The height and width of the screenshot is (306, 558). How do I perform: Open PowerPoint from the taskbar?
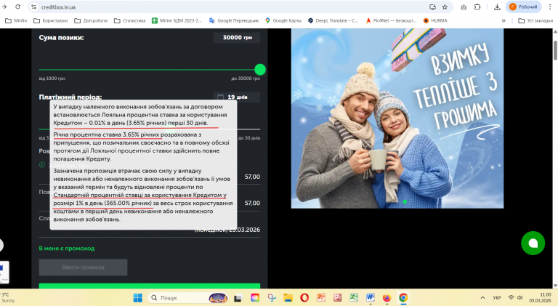click(321, 297)
